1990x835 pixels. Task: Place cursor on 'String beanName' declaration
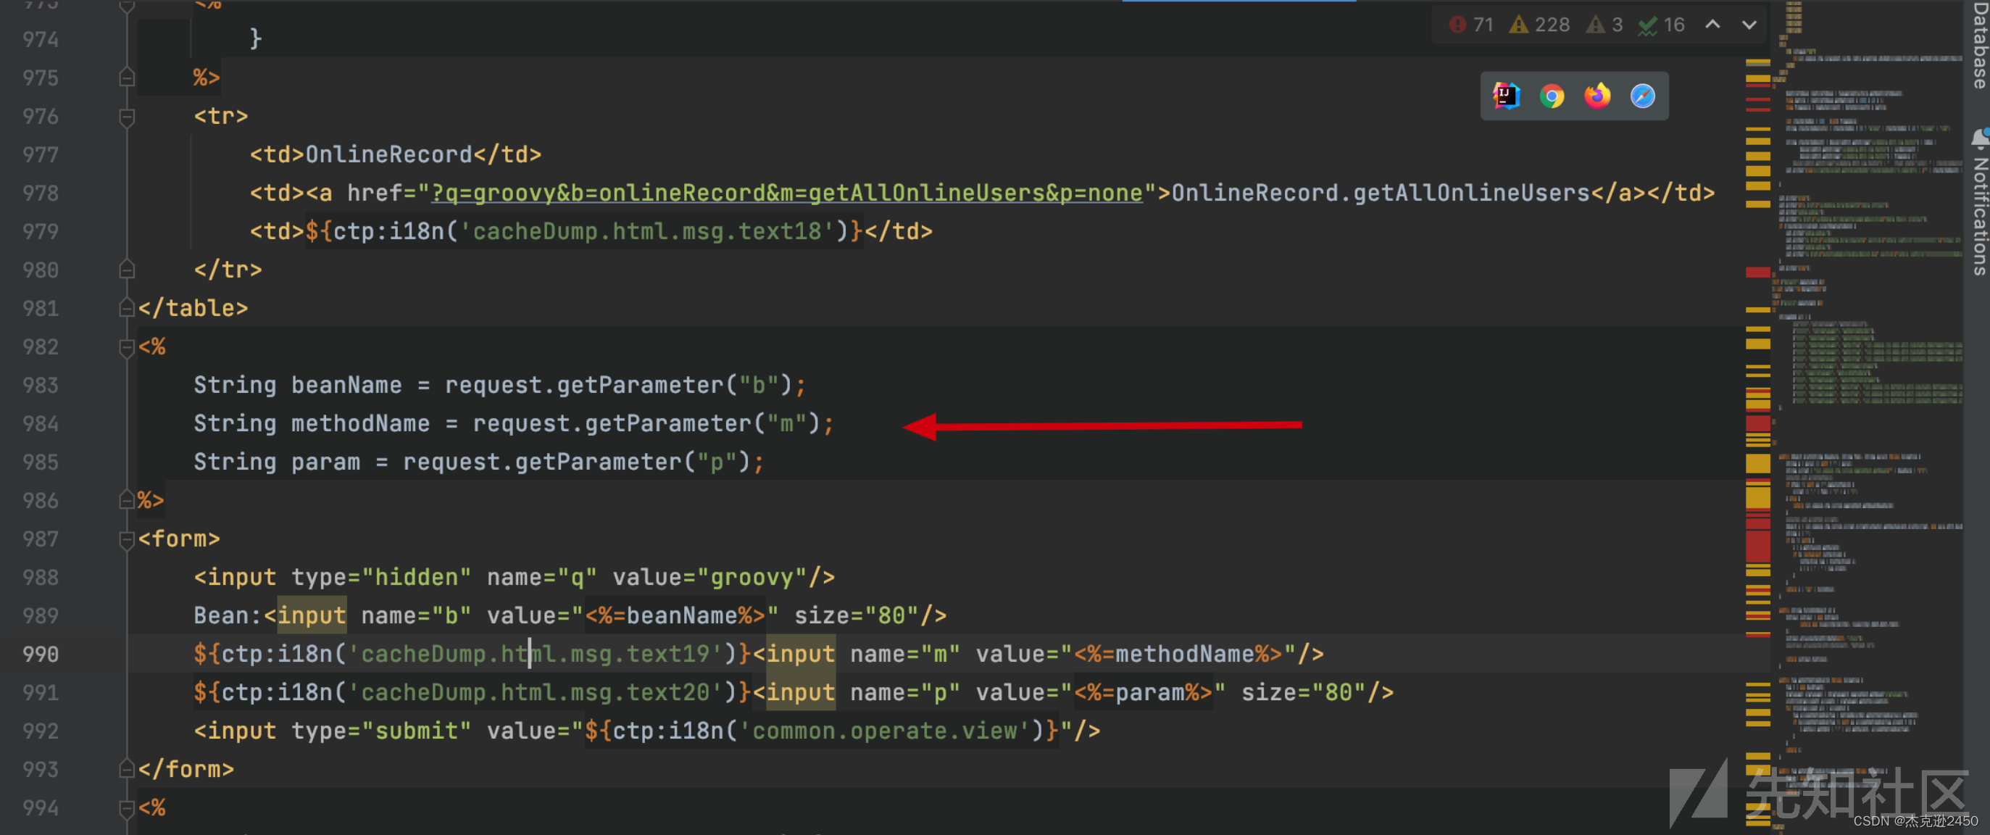point(297,385)
